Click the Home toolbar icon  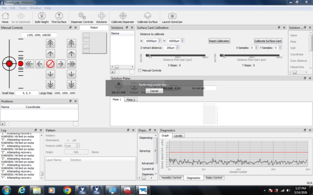5,18
